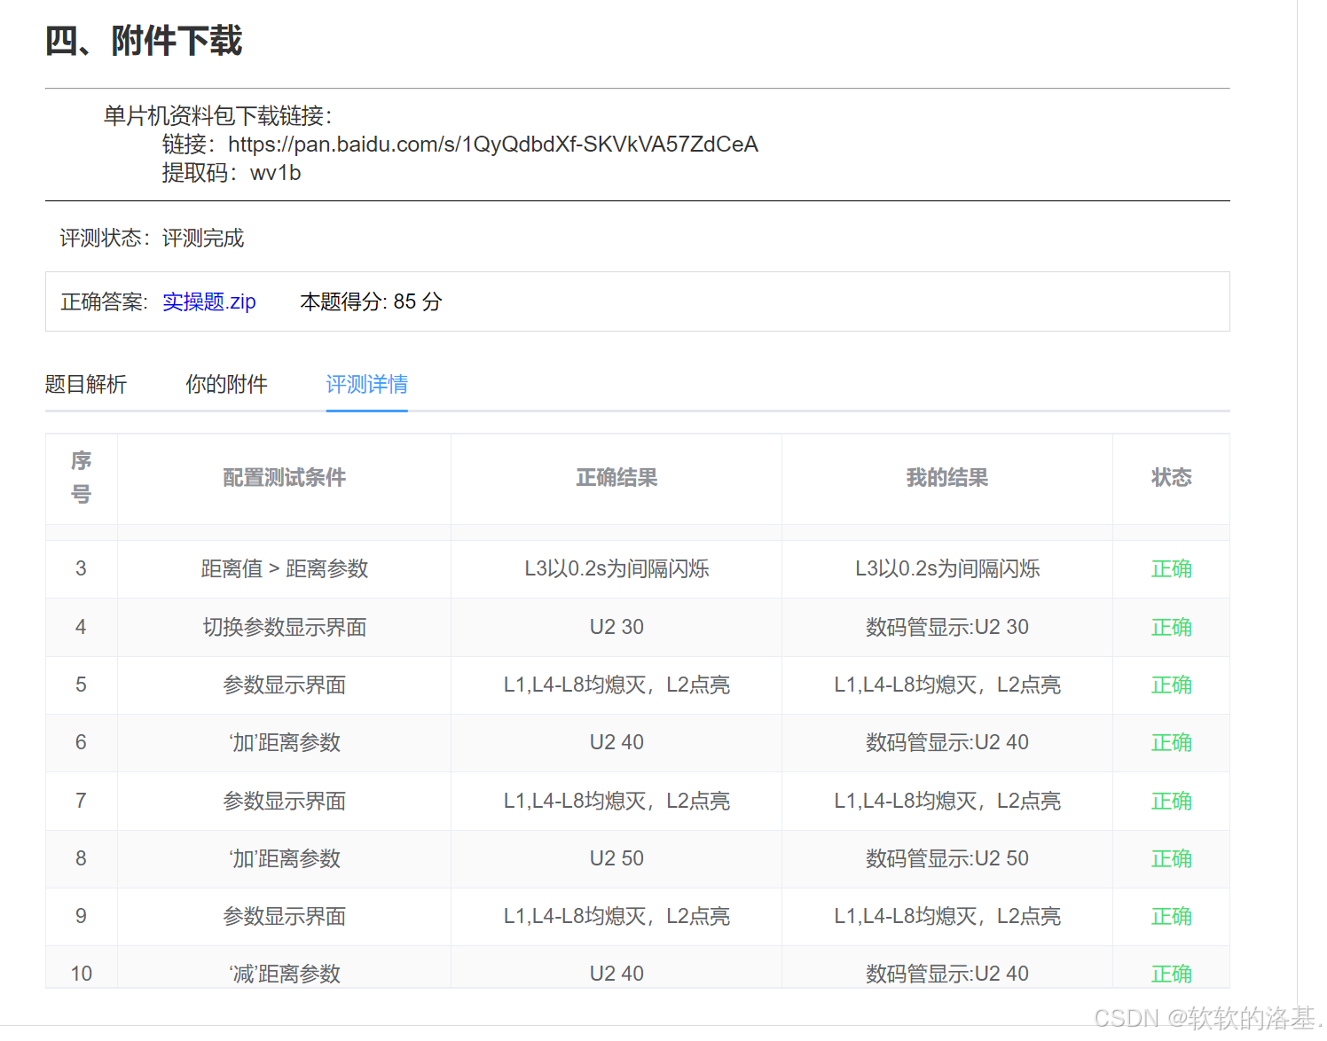Click the 序号 column header
This screenshot has height=1041, width=1327.
pos(82,478)
